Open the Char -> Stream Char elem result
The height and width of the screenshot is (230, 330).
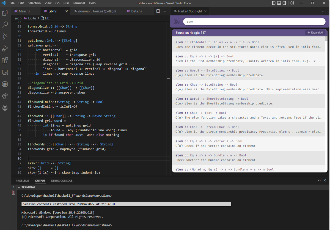click(248, 129)
